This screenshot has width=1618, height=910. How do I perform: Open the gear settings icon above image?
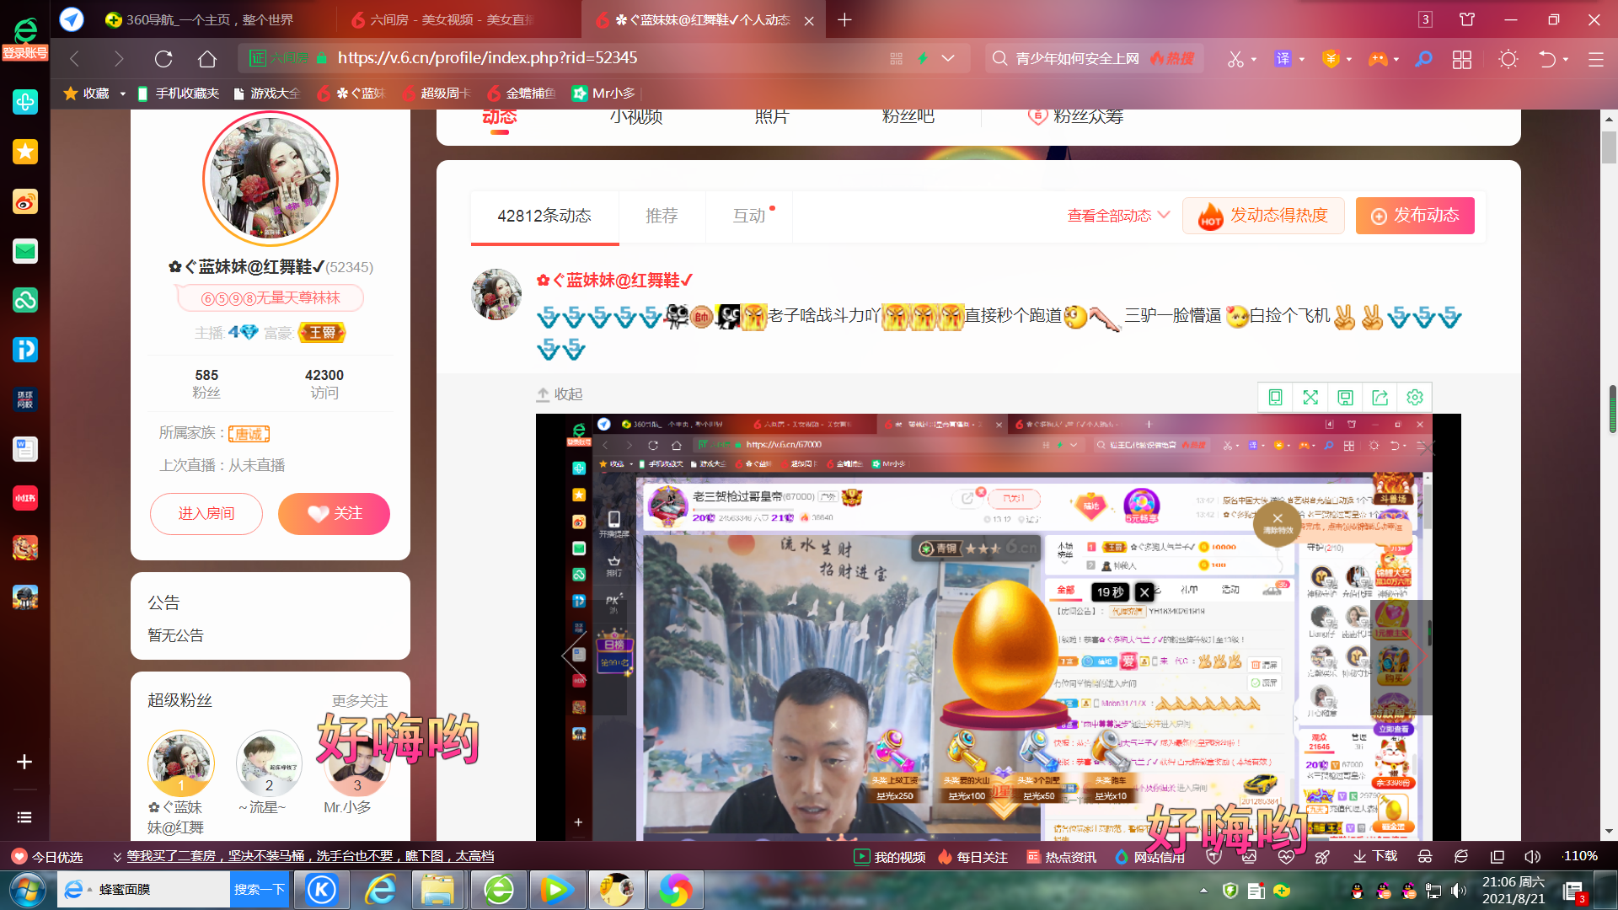point(1415,398)
